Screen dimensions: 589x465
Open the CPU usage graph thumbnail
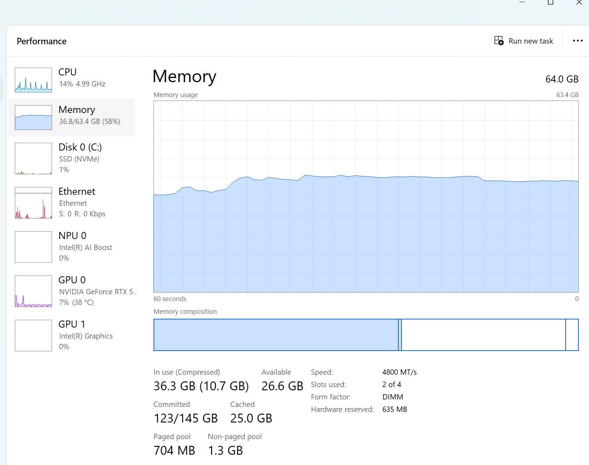pos(33,80)
